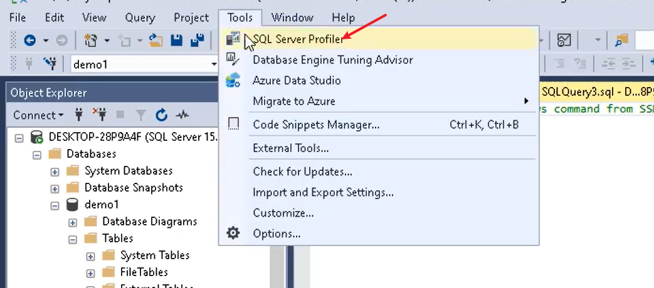654x288 pixels.
Task: Click the DESKTOP-28P9A4F server icon
Action: 37,137
